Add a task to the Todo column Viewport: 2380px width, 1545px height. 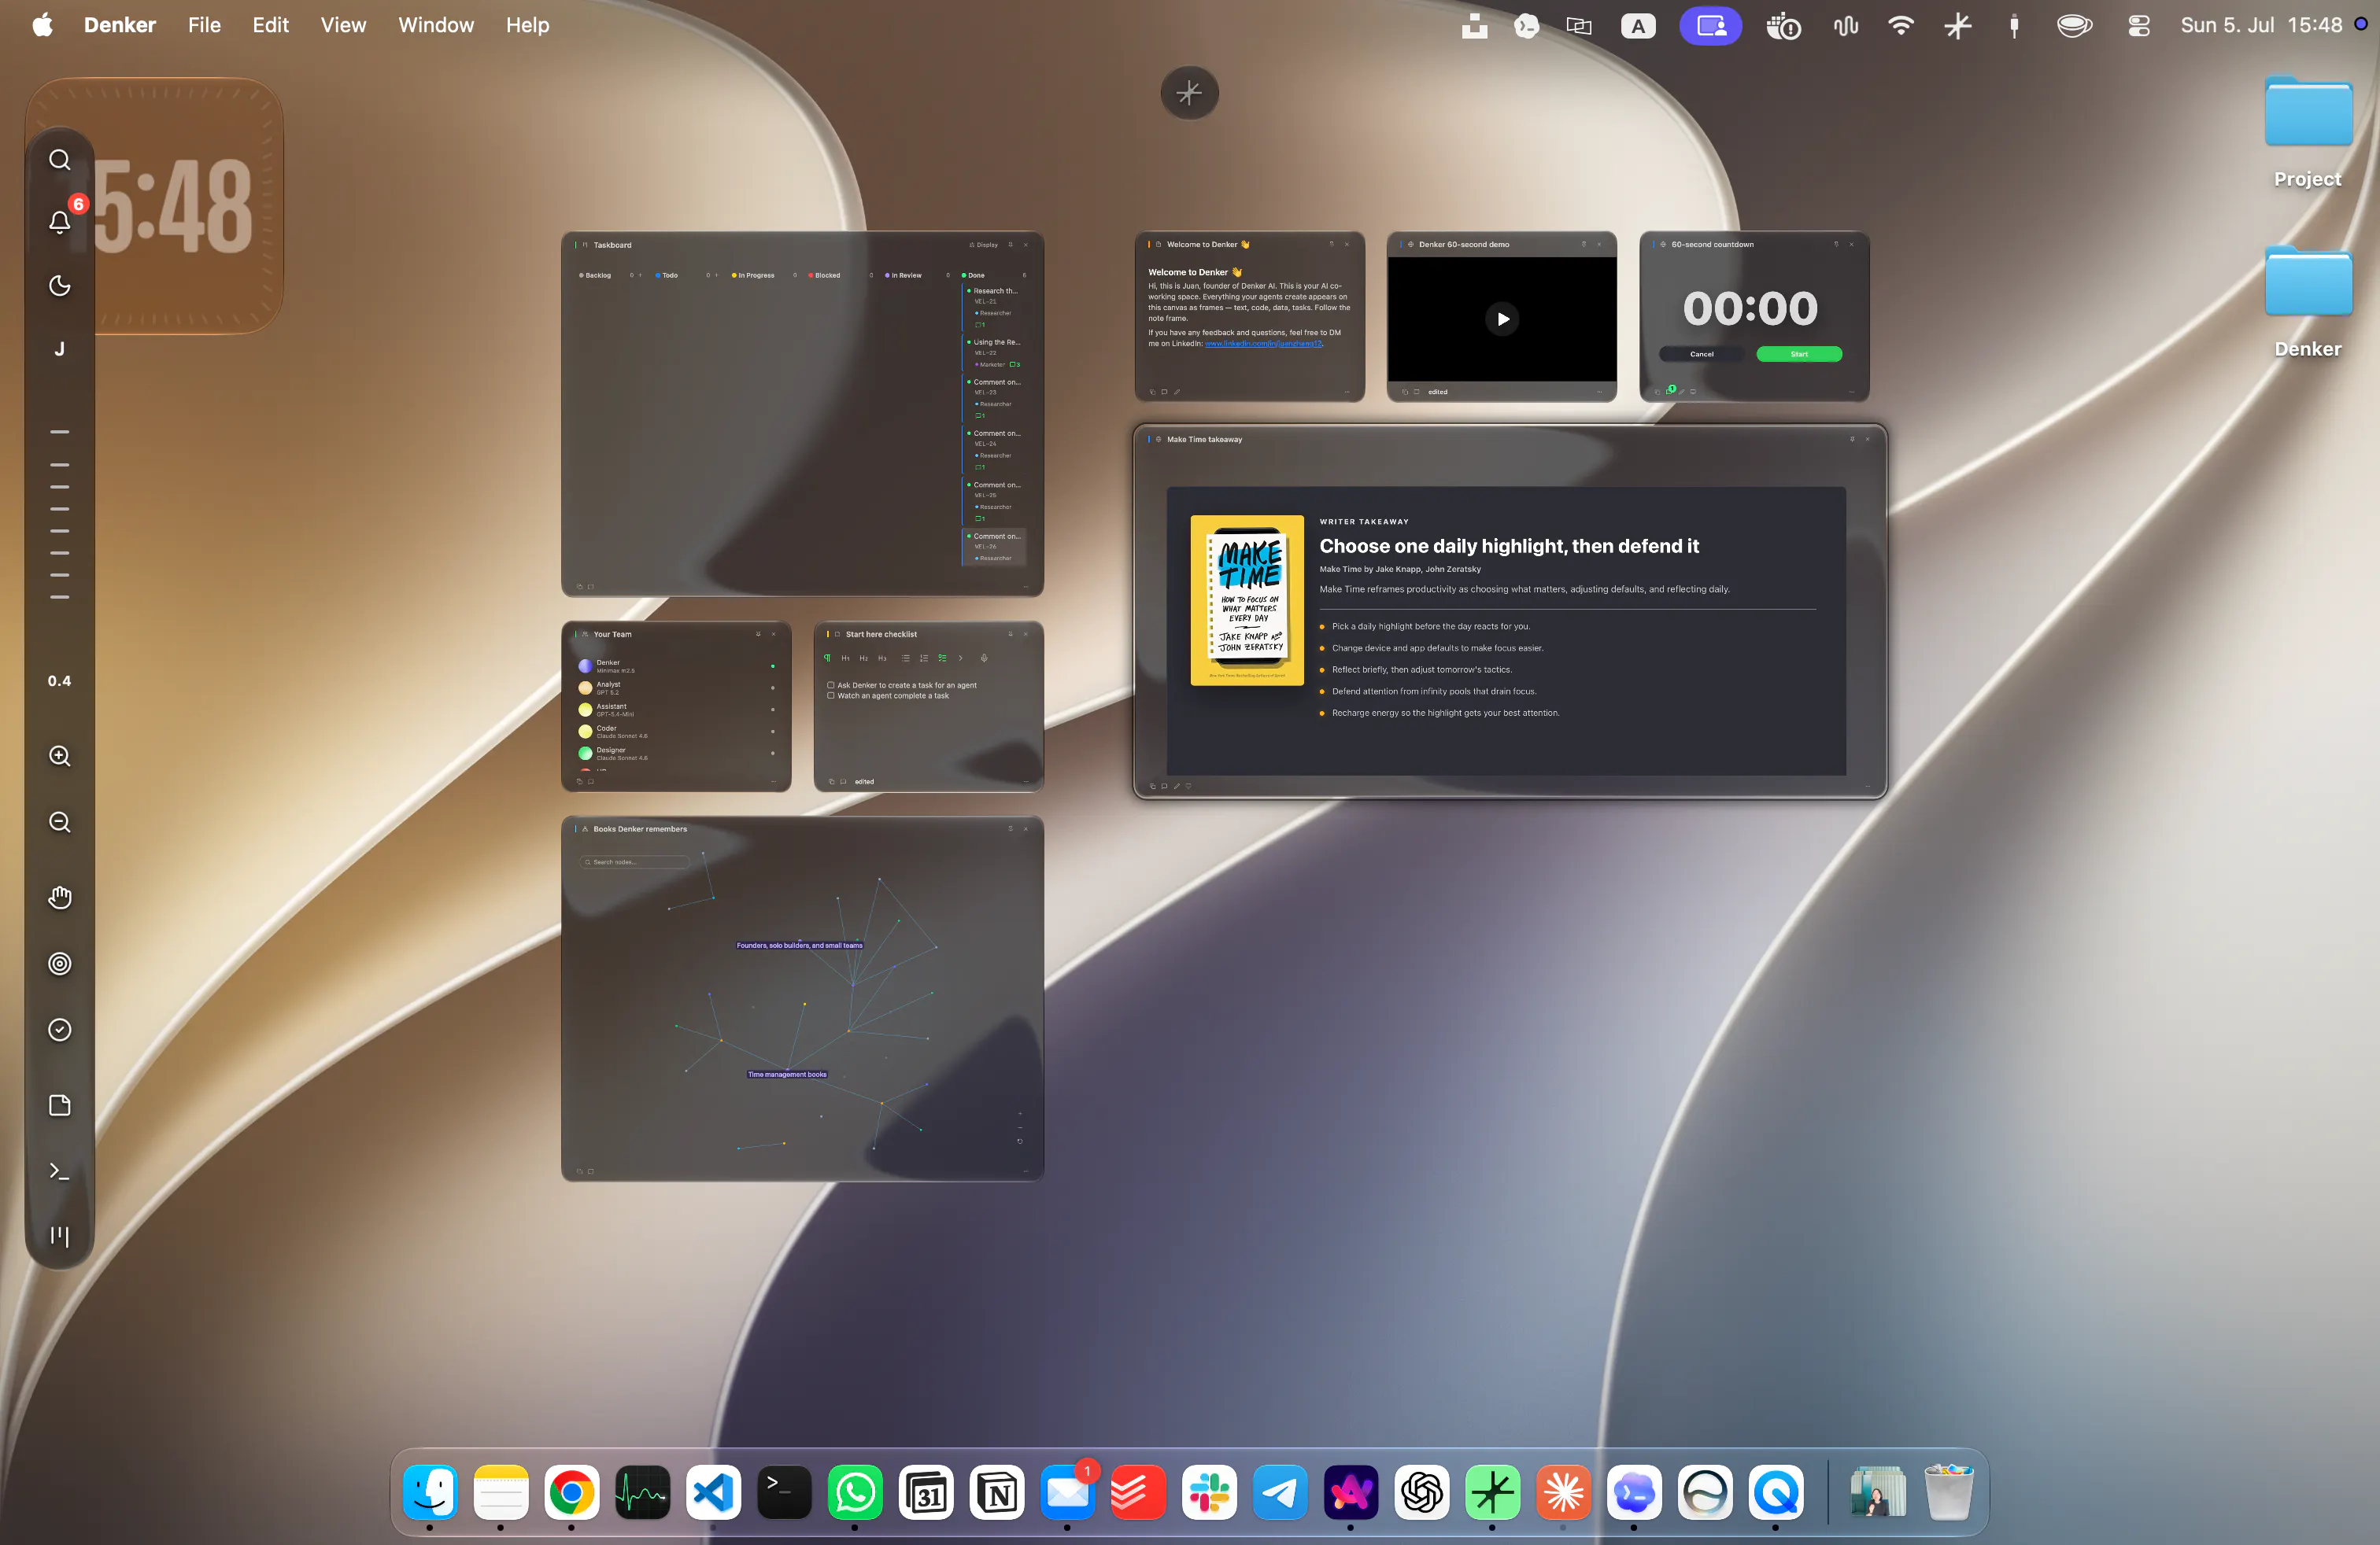pyautogui.click(x=716, y=275)
